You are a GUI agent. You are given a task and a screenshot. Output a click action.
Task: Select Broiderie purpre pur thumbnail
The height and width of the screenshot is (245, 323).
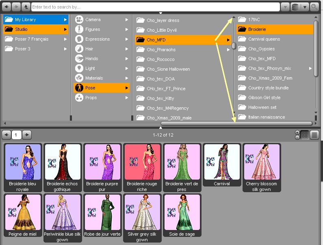coord(102,168)
